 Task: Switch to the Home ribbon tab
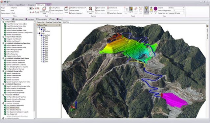point(11,5)
